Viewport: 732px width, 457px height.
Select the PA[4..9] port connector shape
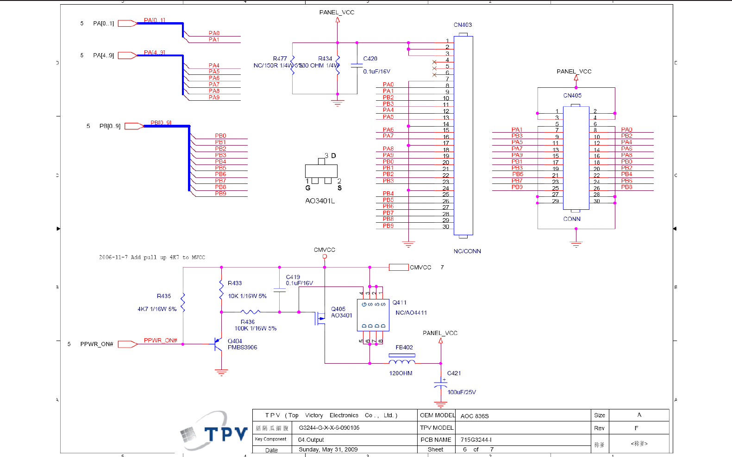coord(127,55)
